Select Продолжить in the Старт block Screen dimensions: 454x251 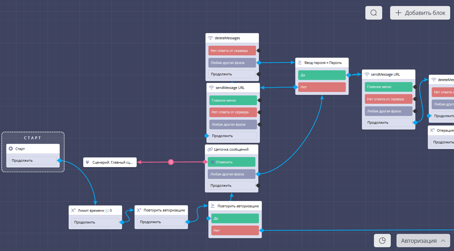click(33, 160)
